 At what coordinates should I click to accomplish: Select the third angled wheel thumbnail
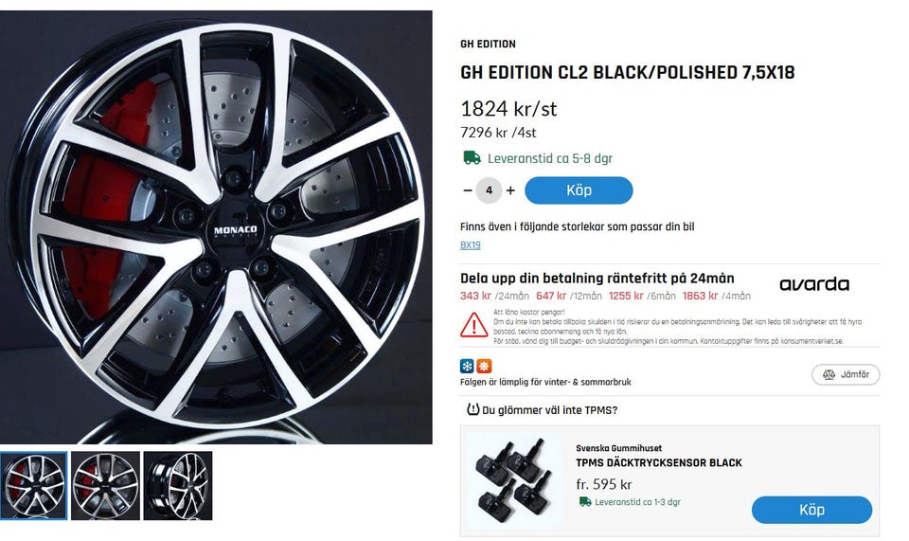click(x=178, y=485)
